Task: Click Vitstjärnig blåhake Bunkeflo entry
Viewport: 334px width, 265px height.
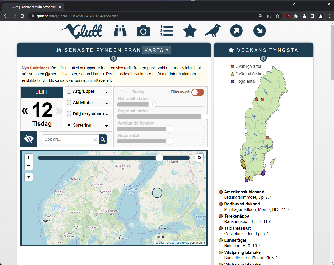Action: pyautogui.click(x=242, y=252)
